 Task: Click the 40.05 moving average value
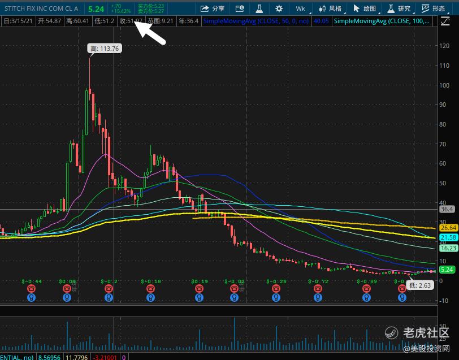pyautogui.click(x=321, y=21)
